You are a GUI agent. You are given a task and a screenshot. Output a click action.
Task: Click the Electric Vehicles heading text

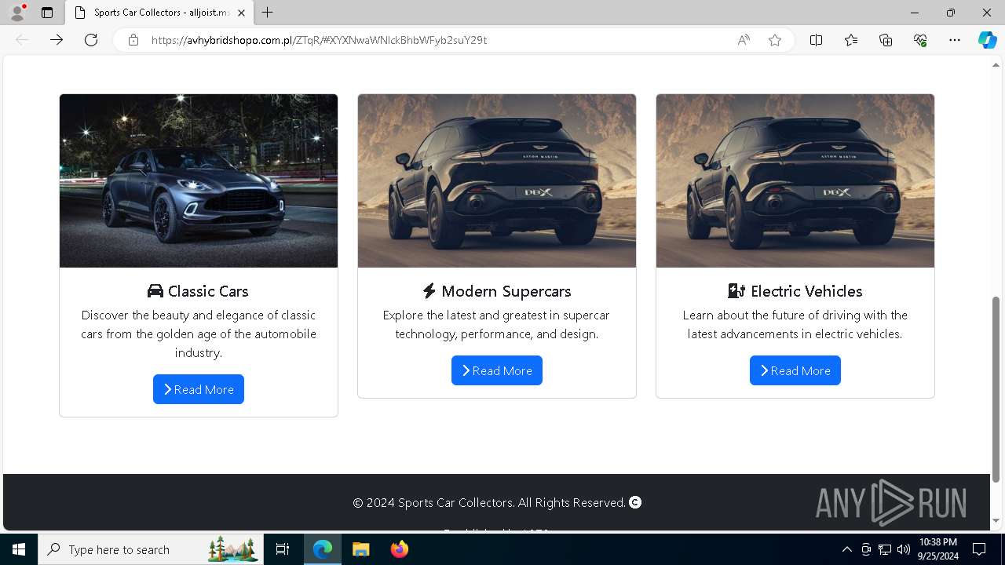click(806, 291)
